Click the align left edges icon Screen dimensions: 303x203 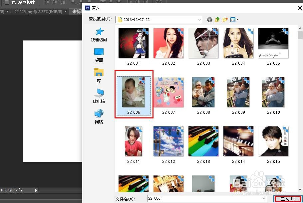(x=73, y=2)
